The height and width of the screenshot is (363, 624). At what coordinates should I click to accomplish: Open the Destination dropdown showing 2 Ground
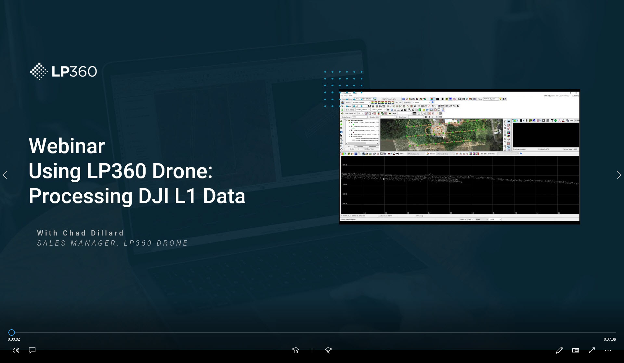pyautogui.click(x=421, y=103)
